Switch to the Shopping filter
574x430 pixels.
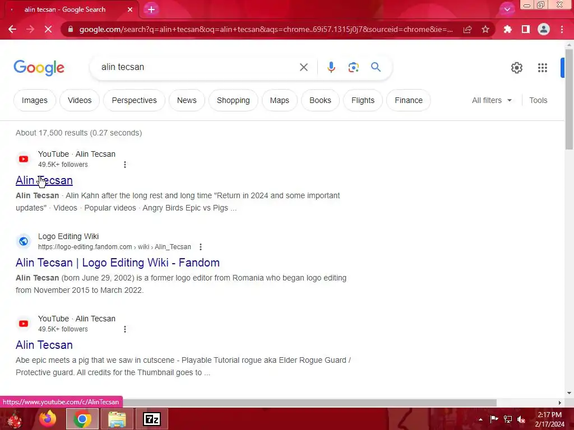click(233, 100)
